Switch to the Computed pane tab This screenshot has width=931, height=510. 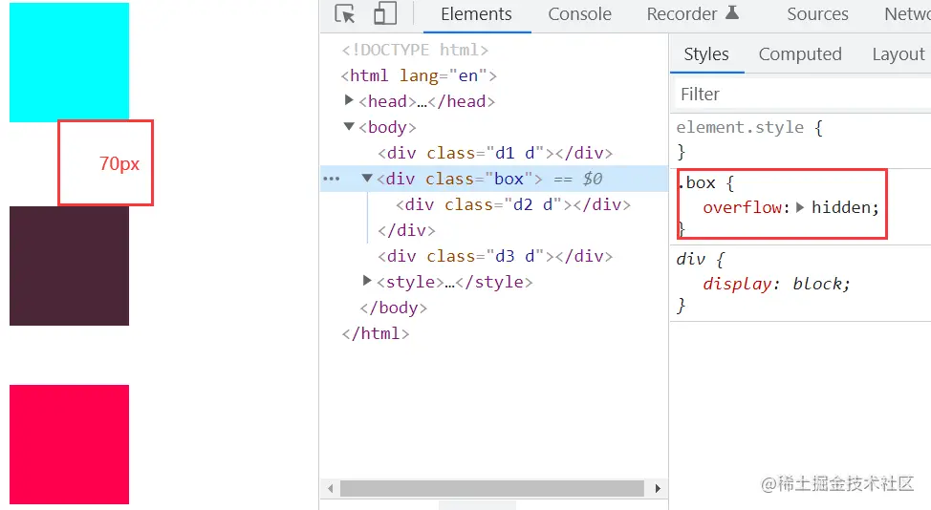(800, 54)
